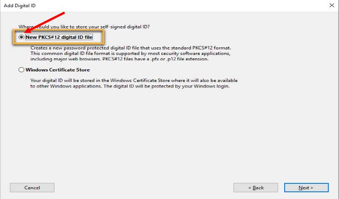Image resolution: width=339 pixels, height=199 pixels.
Task: Select the New PKCS#12 digital ID file radio button
Action: (21, 37)
